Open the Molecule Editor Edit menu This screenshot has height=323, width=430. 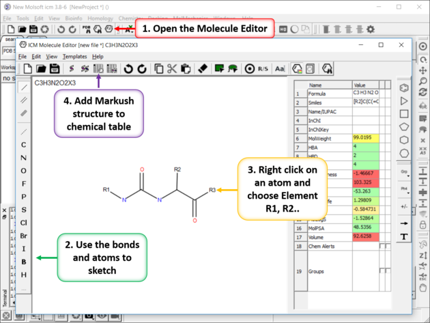[x=36, y=56]
